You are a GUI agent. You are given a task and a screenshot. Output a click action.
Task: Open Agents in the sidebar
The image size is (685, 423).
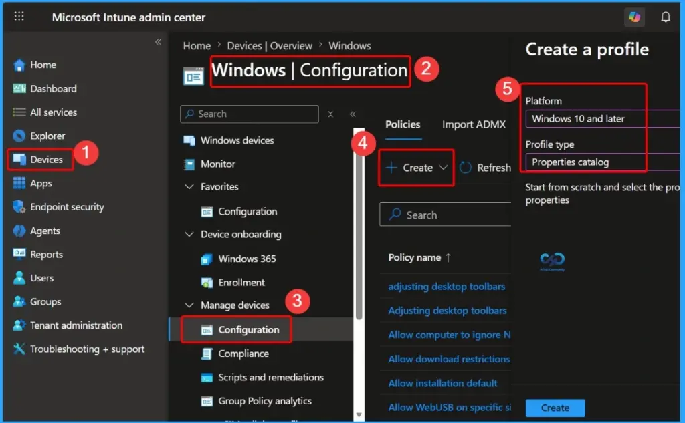pos(37,231)
